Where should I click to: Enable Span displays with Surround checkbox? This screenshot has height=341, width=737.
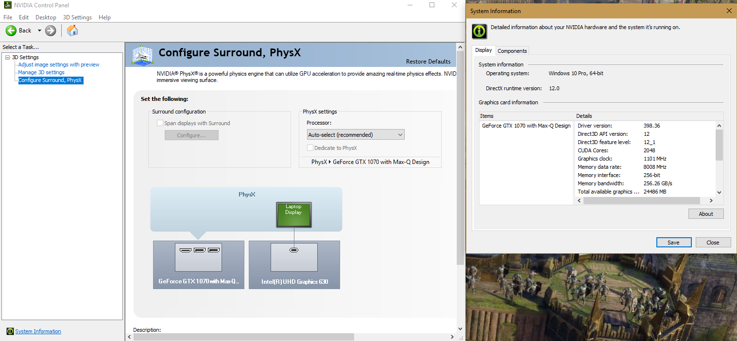coord(160,123)
